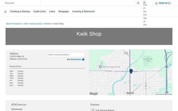Click the Google logo on the map
The width and height of the screenshot is (178, 111).
coord(94,94)
